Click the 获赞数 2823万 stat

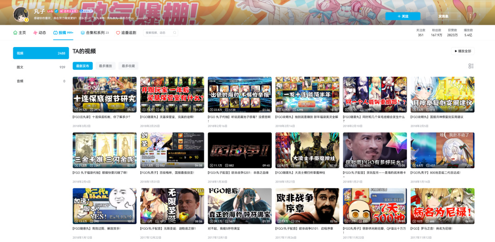(453, 33)
